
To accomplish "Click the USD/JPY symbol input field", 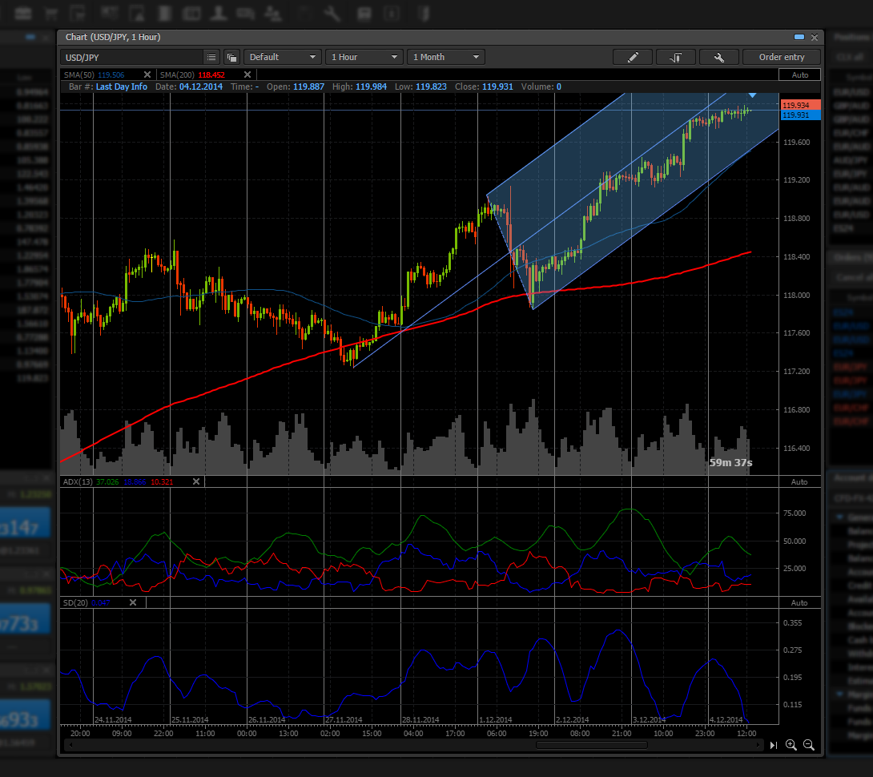I will 132,57.
